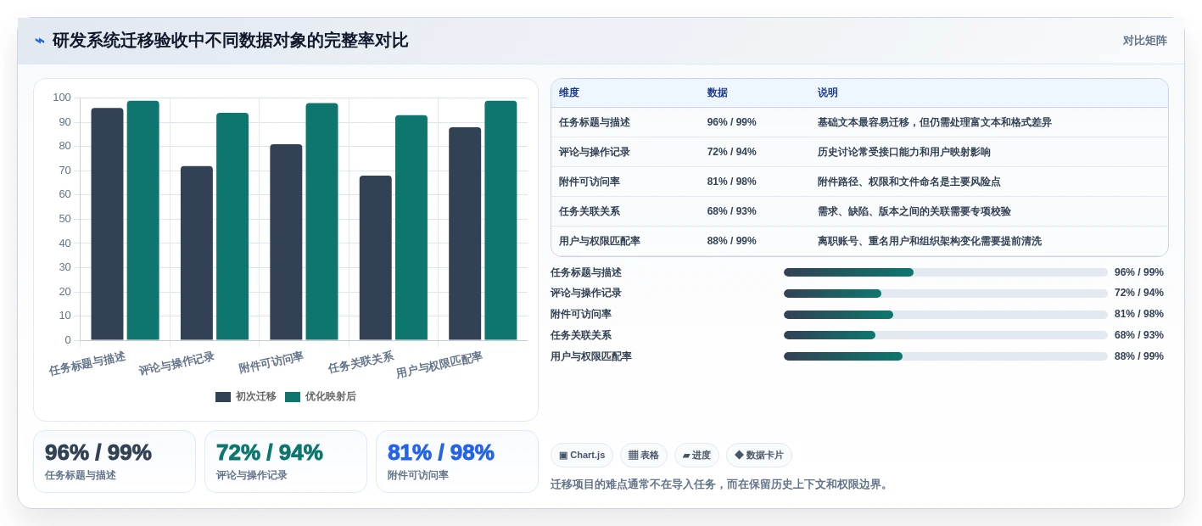
Task: Click the dark bar for 用户与权限匹配率
Action: tap(465, 233)
